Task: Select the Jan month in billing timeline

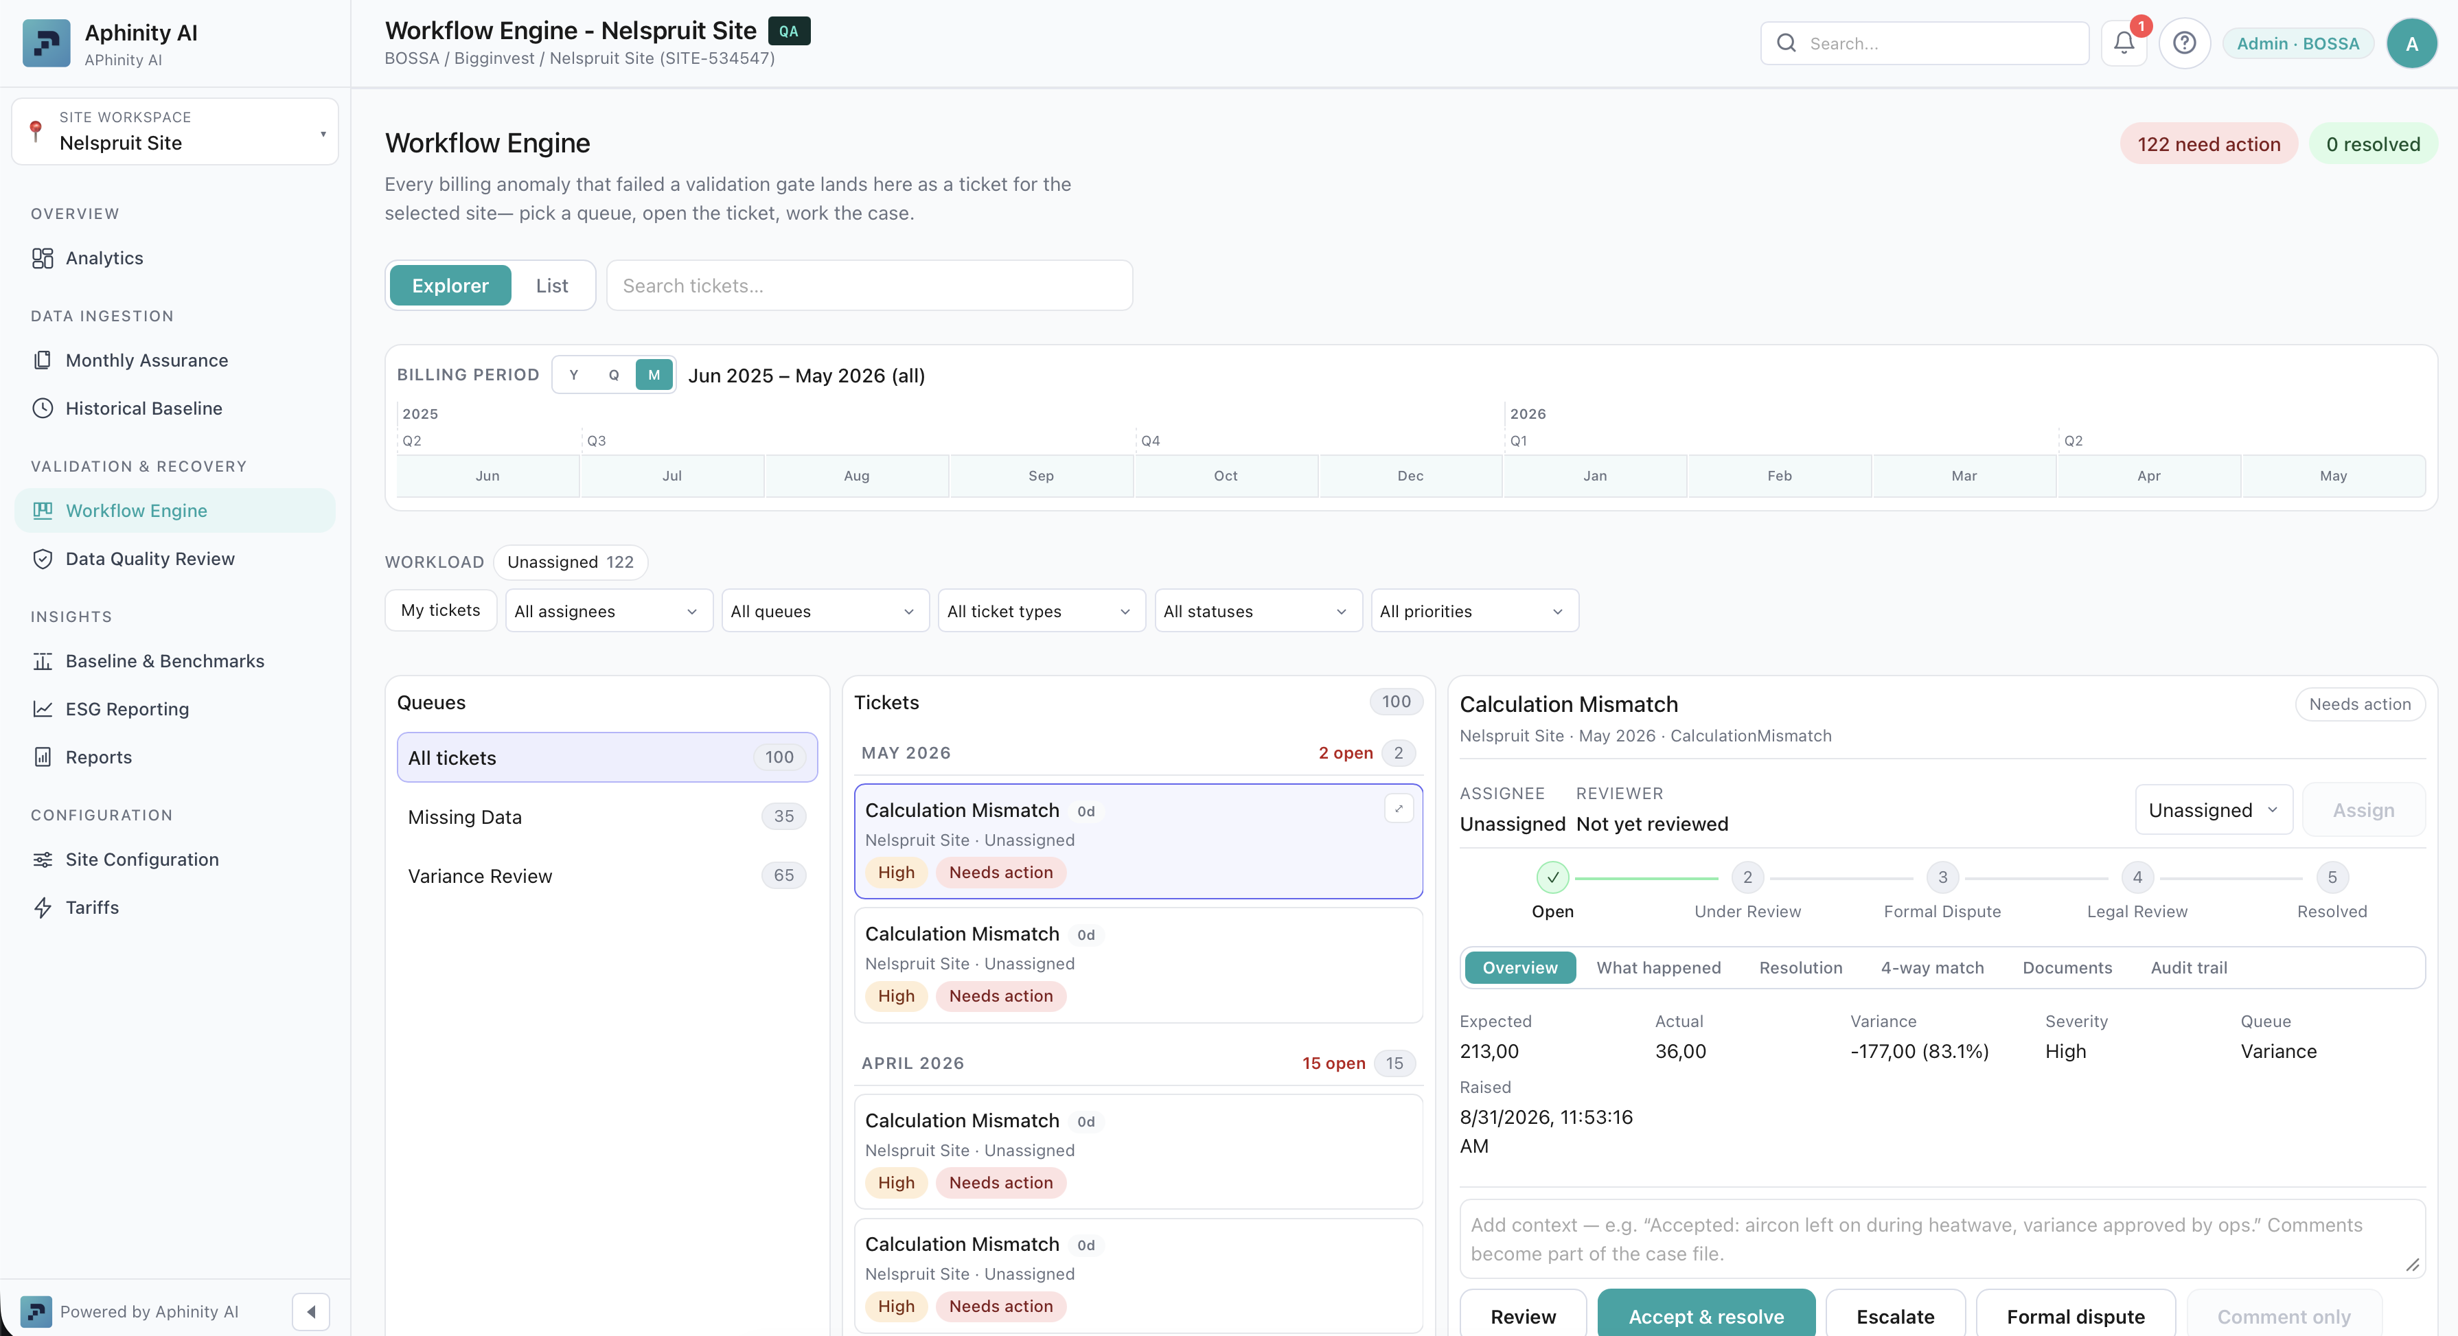Action: click(x=1594, y=475)
